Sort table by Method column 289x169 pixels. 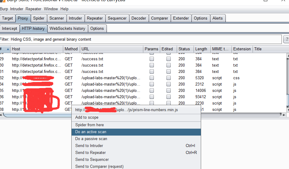click(72, 49)
